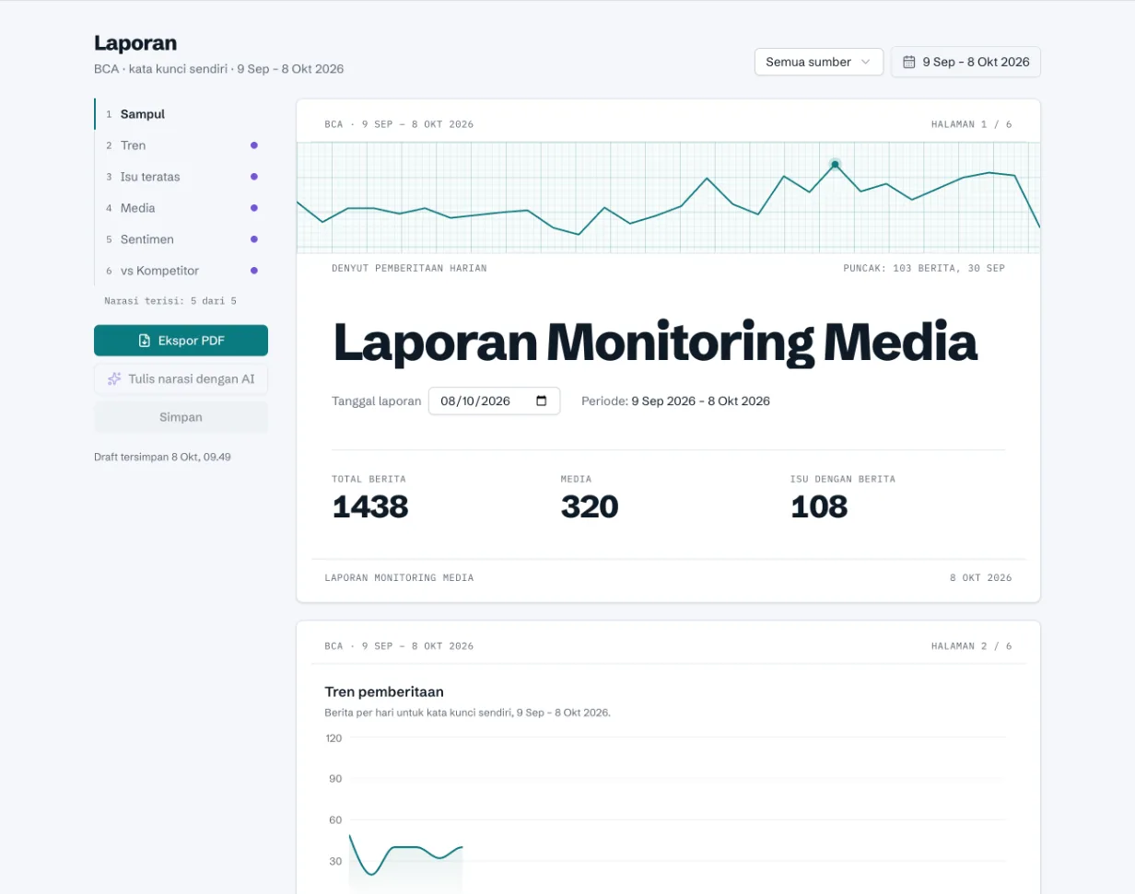
Task: Go to the Tren section
Action: tap(181, 145)
